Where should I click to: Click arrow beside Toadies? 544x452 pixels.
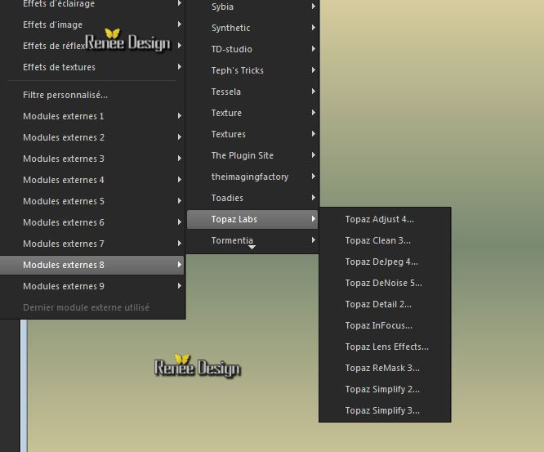click(314, 198)
